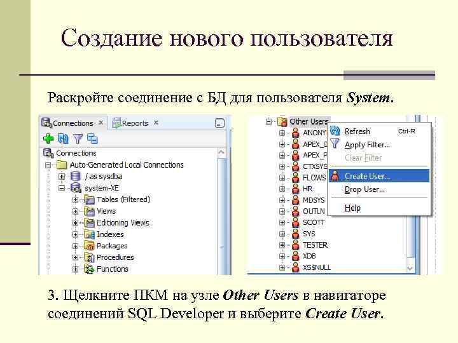Click the Packages node icon
The height and width of the screenshot is (343, 458).
pyautogui.click(x=89, y=246)
